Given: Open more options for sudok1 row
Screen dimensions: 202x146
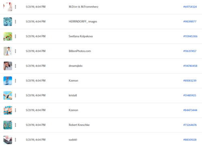Looking at the screenshot, I should pos(15,140).
